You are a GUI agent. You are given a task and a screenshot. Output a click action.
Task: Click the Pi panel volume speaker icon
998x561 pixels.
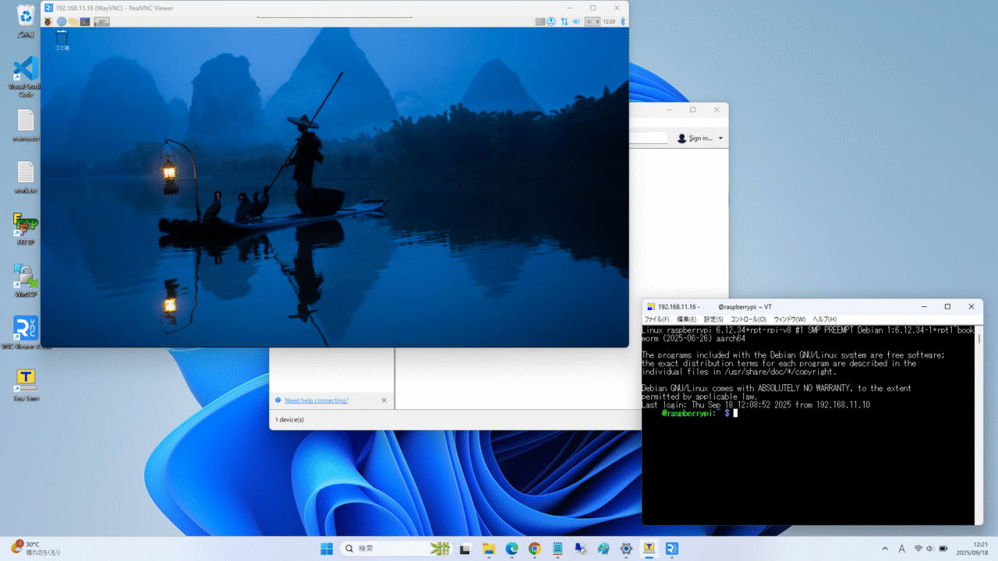[576, 21]
